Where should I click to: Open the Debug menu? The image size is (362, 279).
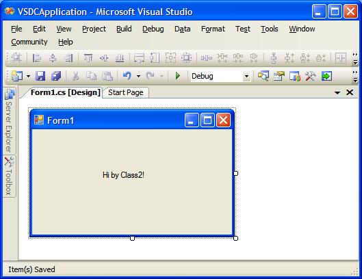[x=153, y=29]
